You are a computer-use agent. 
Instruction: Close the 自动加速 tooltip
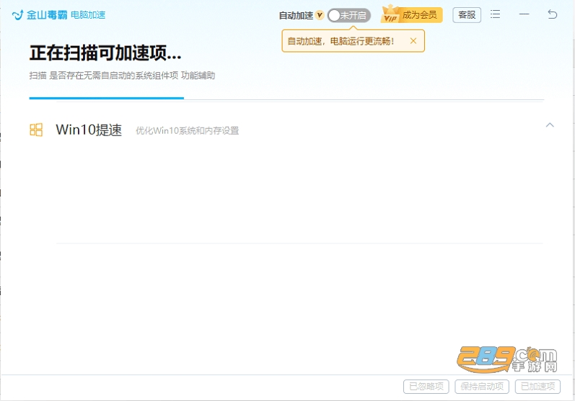tap(413, 41)
